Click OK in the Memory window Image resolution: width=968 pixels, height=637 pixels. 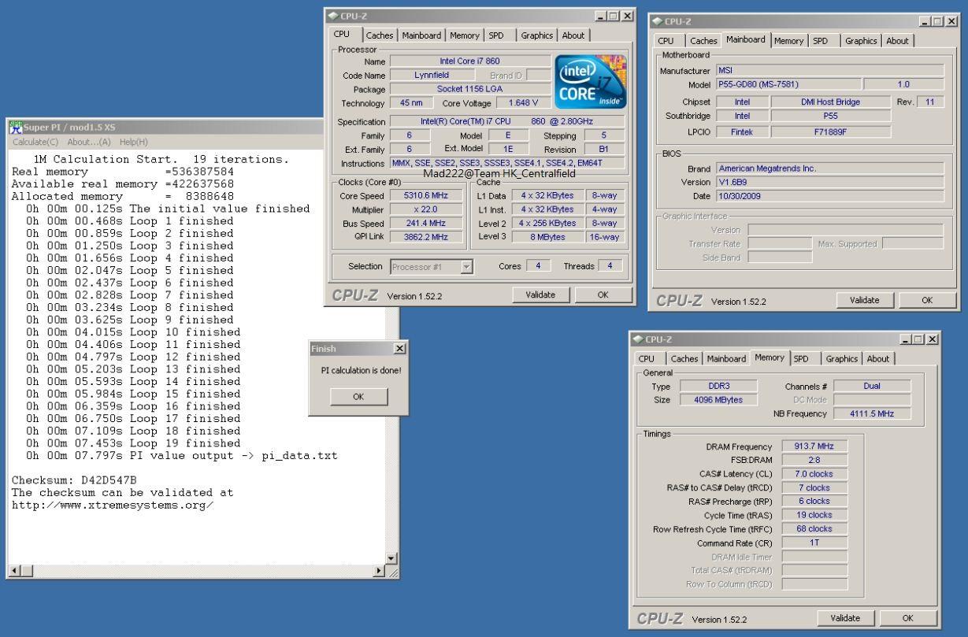pos(909,618)
